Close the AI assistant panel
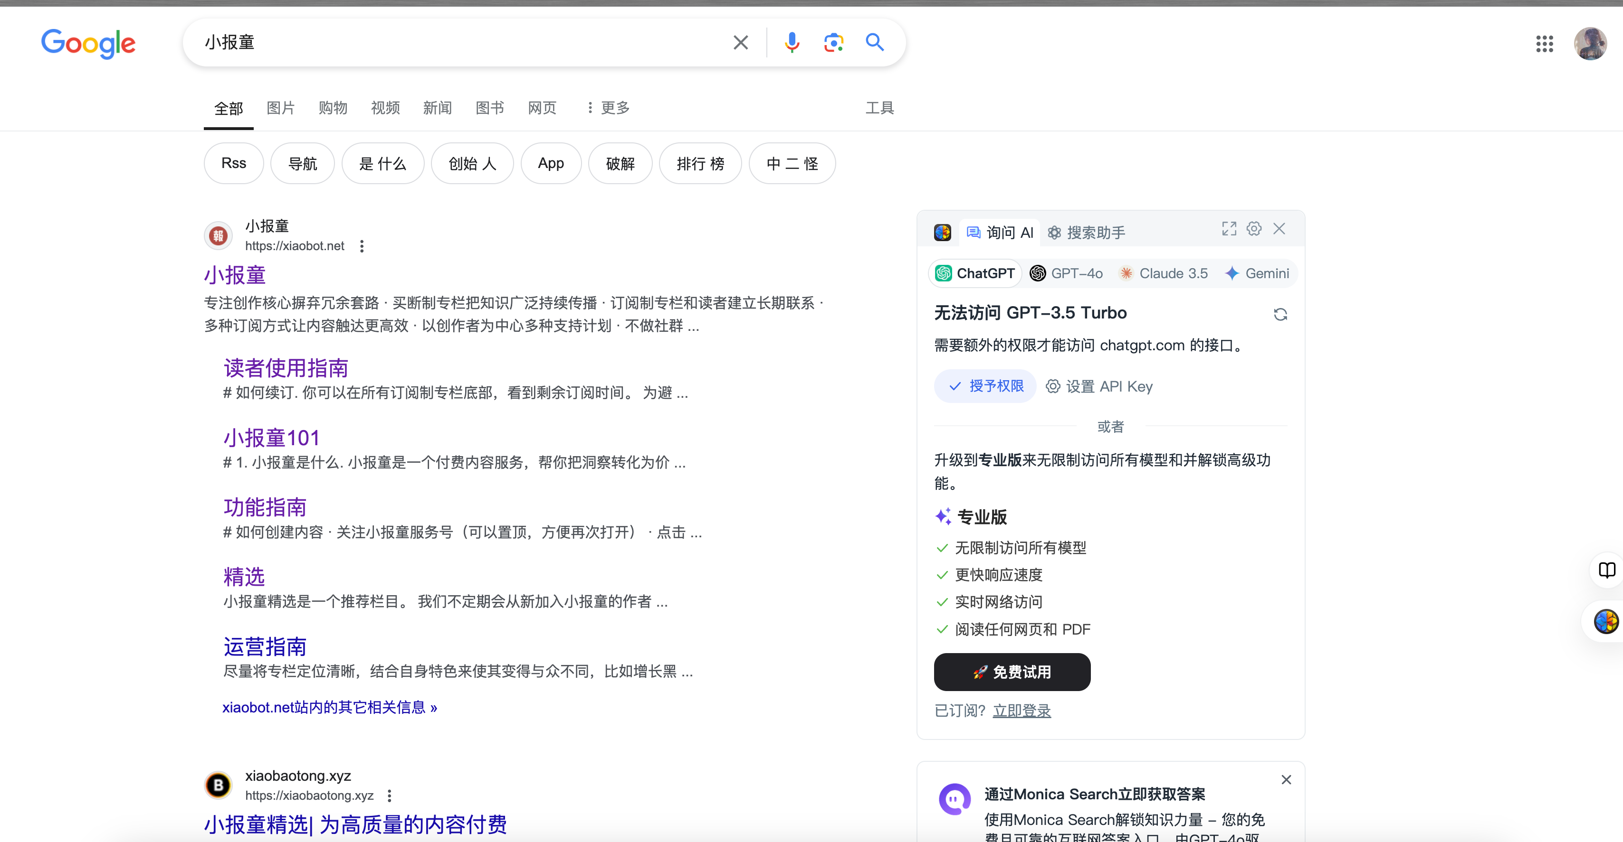Image resolution: width=1623 pixels, height=842 pixels. (1279, 228)
